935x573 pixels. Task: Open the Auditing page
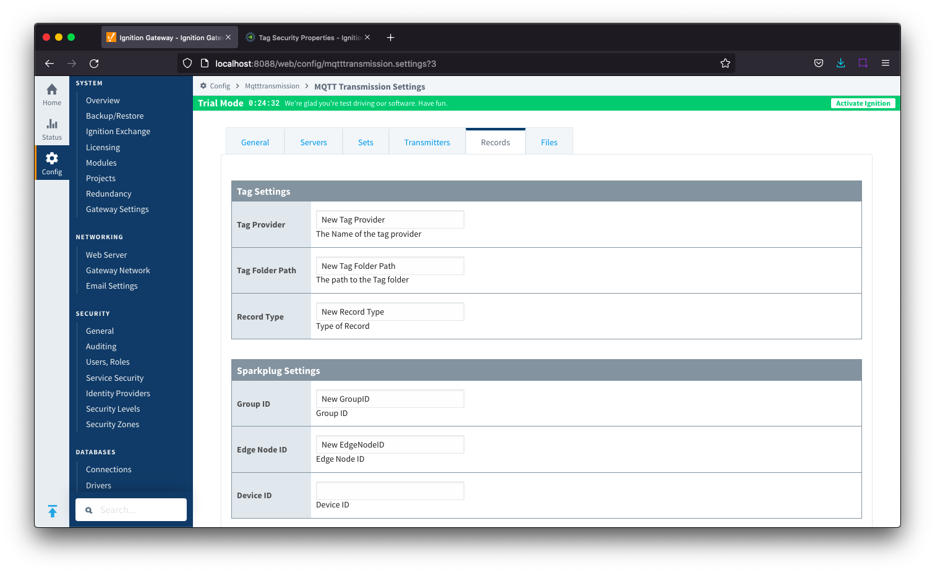pyautogui.click(x=101, y=347)
